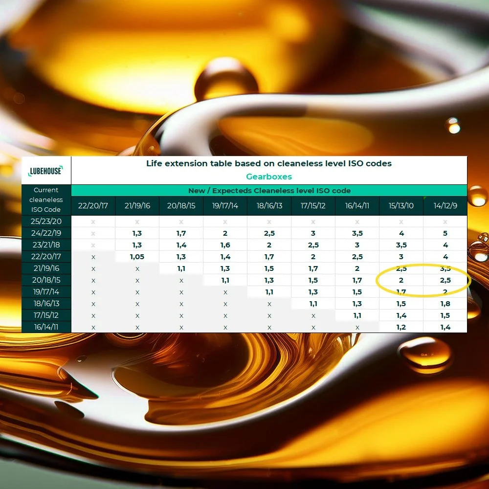The image size is (489, 489).
Task: Pick the value 1,1 in row 20/18/15
Action: tap(225, 280)
